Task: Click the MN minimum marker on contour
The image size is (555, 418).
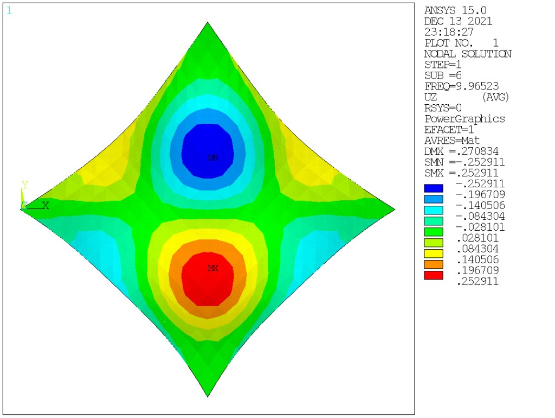Action: pyautogui.click(x=213, y=157)
